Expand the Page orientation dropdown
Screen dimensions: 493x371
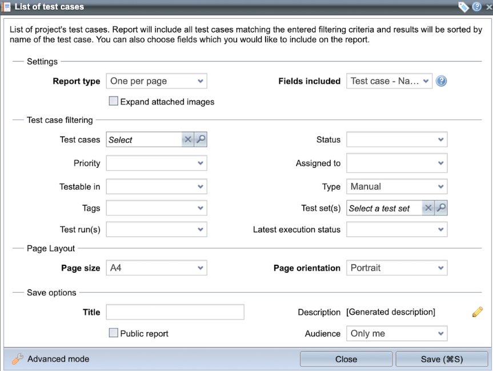(396, 268)
